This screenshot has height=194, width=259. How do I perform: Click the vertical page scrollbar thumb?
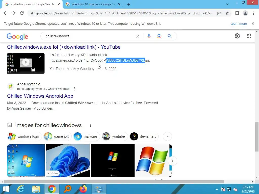(x=257, y=137)
